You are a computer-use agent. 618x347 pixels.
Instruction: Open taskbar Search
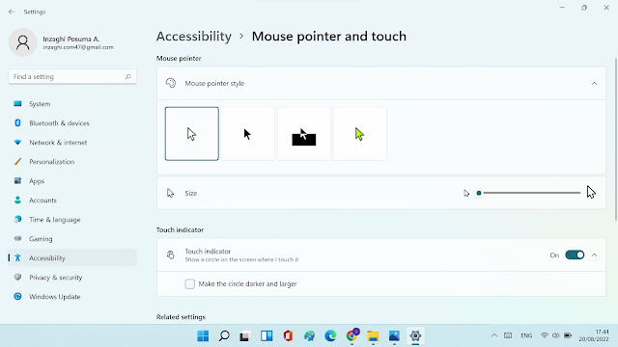[224, 336]
